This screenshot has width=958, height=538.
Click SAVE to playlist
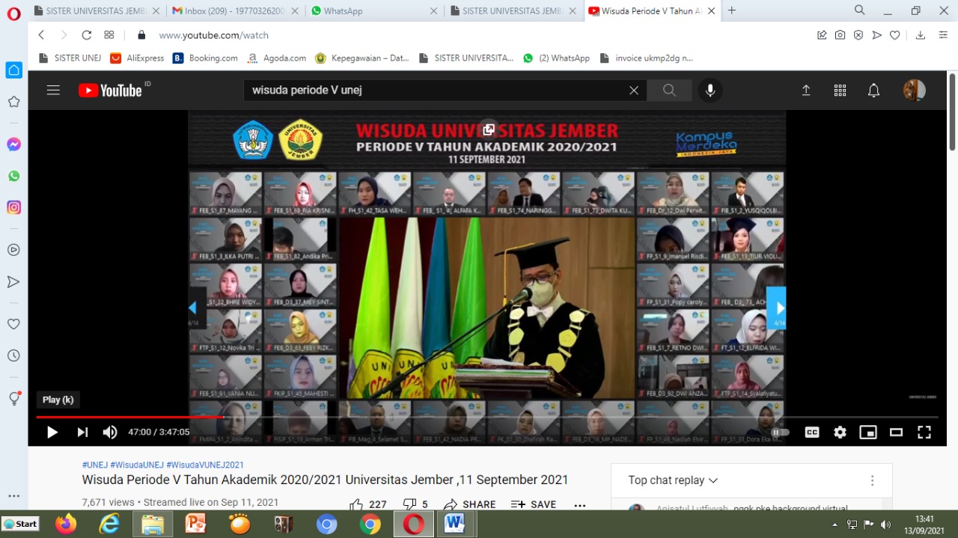click(534, 504)
